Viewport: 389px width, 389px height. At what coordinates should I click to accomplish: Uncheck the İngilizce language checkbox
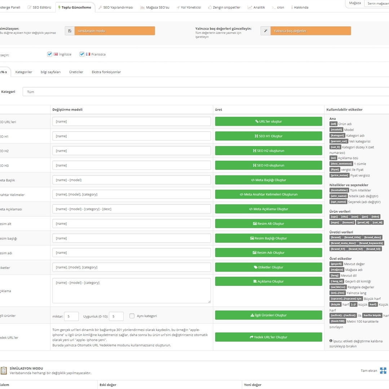50,54
